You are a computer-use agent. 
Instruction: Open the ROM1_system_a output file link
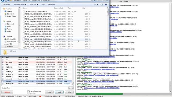pos(102,88)
